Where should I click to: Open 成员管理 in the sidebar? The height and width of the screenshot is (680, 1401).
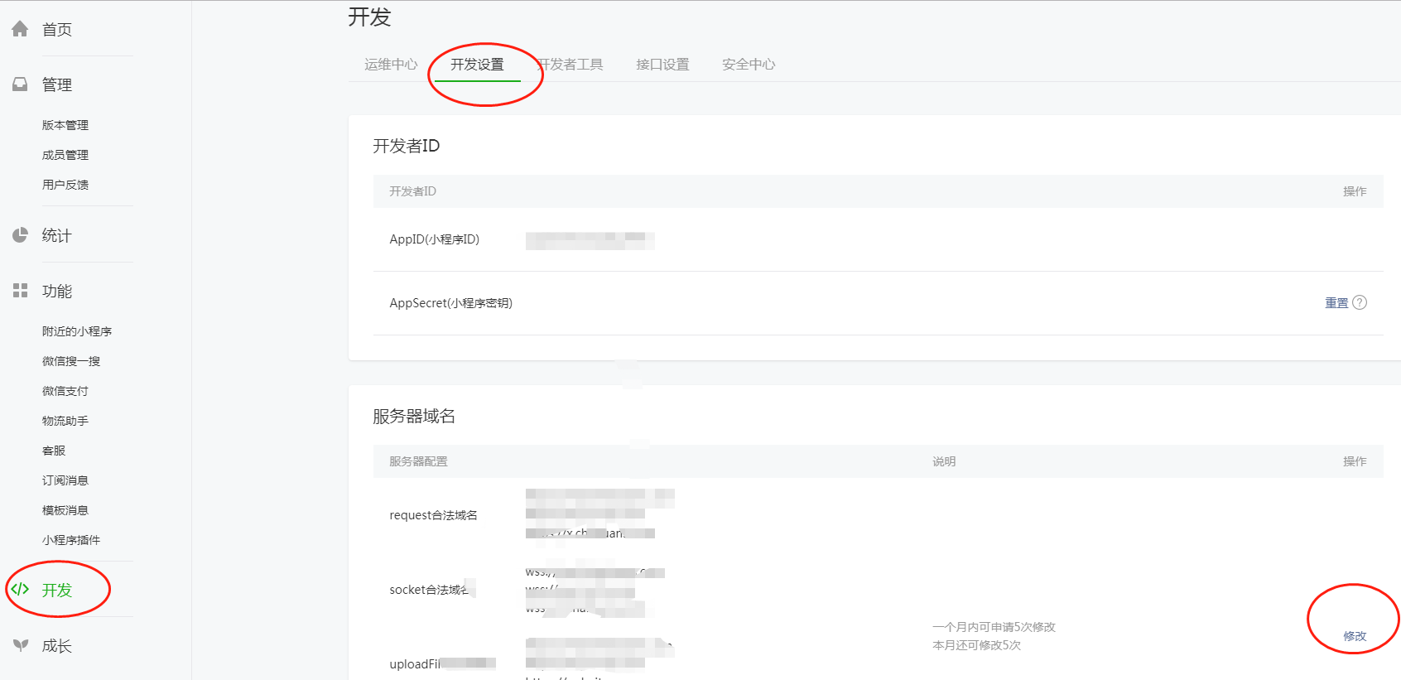[x=65, y=155]
